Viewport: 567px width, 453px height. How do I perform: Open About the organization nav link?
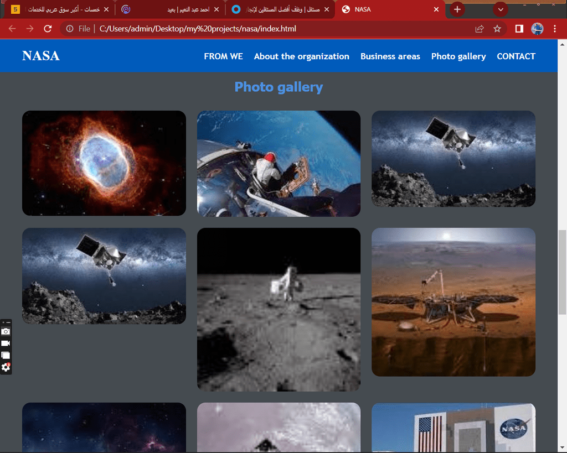tap(302, 56)
